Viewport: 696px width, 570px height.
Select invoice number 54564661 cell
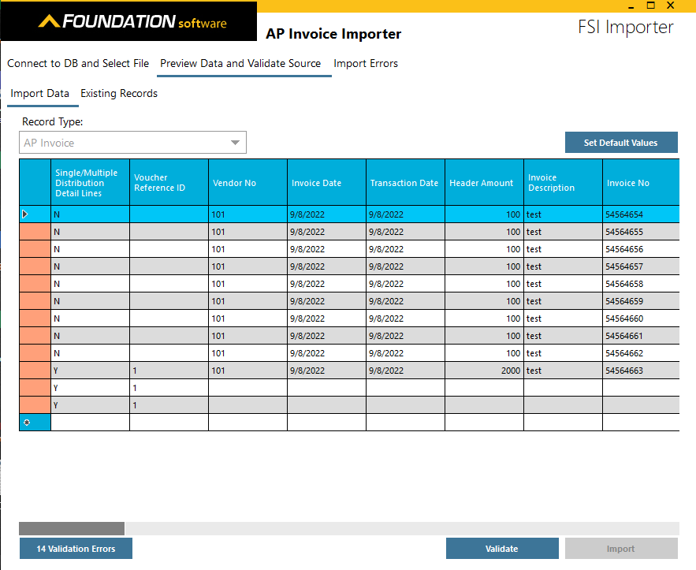(641, 336)
